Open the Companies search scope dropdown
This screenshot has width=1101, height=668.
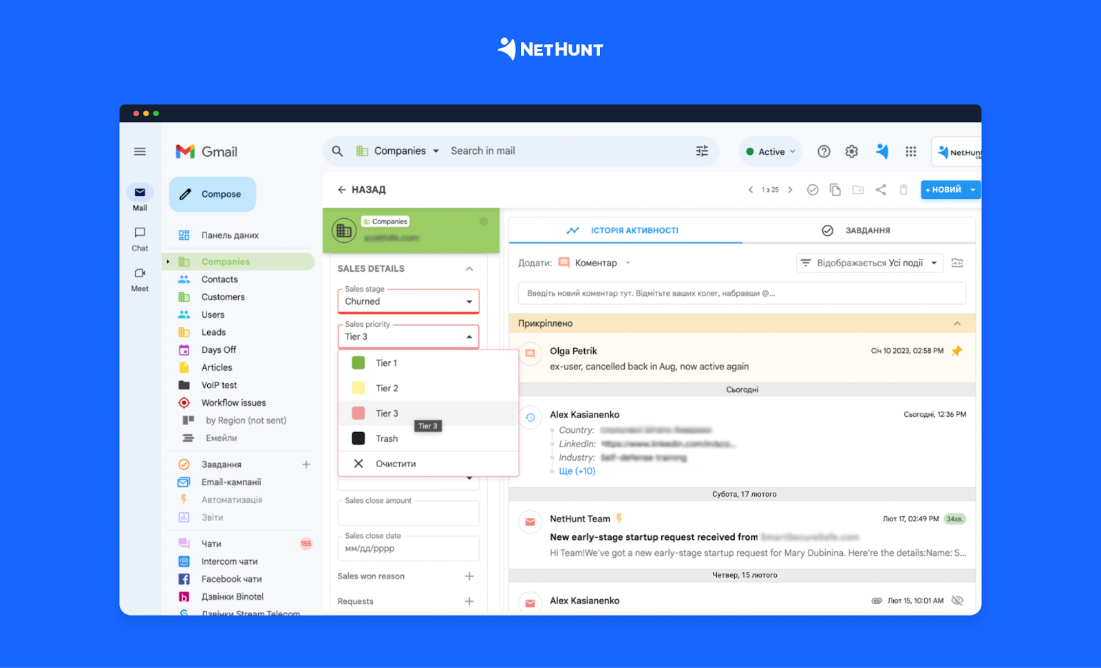click(x=398, y=151)
